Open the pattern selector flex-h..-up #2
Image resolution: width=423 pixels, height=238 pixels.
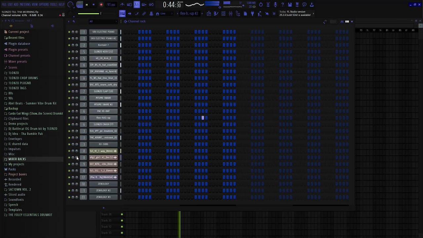[x=190, y=14]
